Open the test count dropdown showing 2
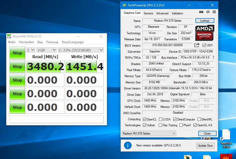 coord(31,50)
